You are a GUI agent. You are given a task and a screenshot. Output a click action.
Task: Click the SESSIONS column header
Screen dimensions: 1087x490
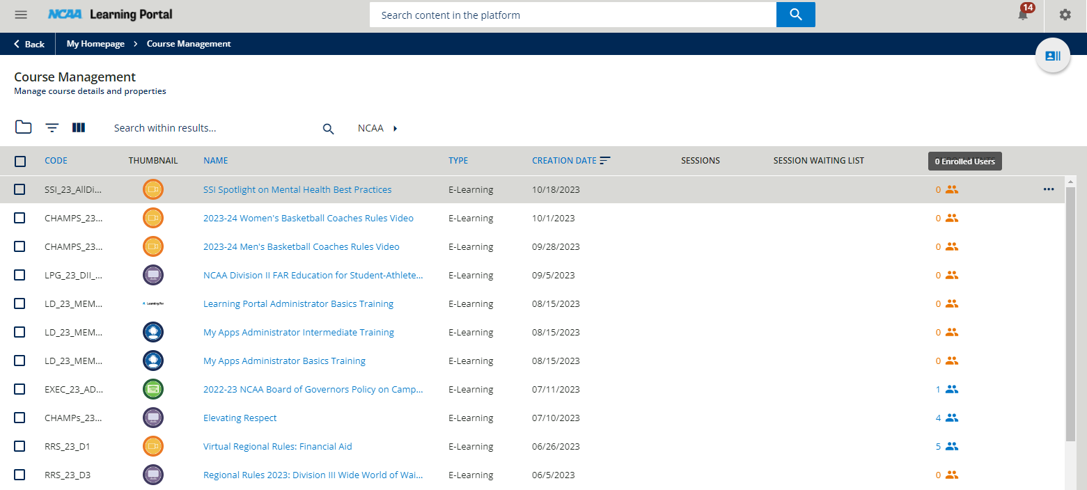pos(701,161)
